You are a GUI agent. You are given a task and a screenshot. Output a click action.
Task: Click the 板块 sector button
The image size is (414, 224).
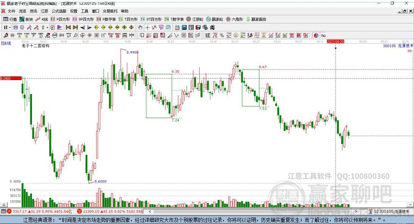click(x=26, y=19)
